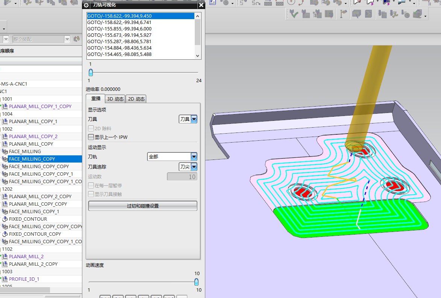
Task: Click the wrench list icon in toolbar
Action: click(394, 14)
